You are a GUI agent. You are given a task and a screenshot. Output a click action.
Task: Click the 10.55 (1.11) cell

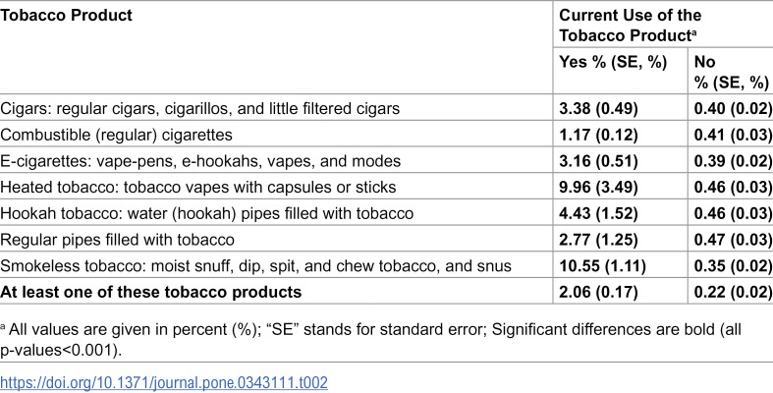point(602,266)
